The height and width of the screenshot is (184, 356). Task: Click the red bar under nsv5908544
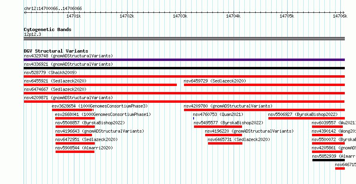75,152
